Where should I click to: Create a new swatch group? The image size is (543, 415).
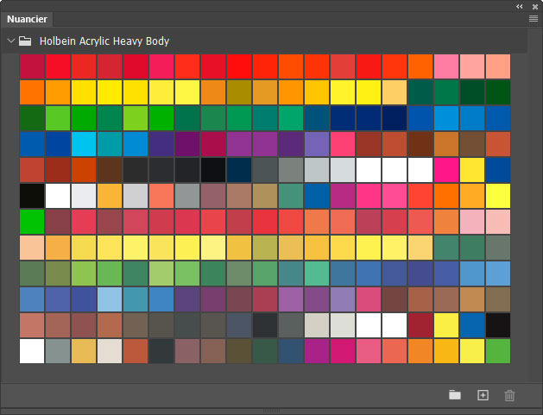tap(455, 395)
